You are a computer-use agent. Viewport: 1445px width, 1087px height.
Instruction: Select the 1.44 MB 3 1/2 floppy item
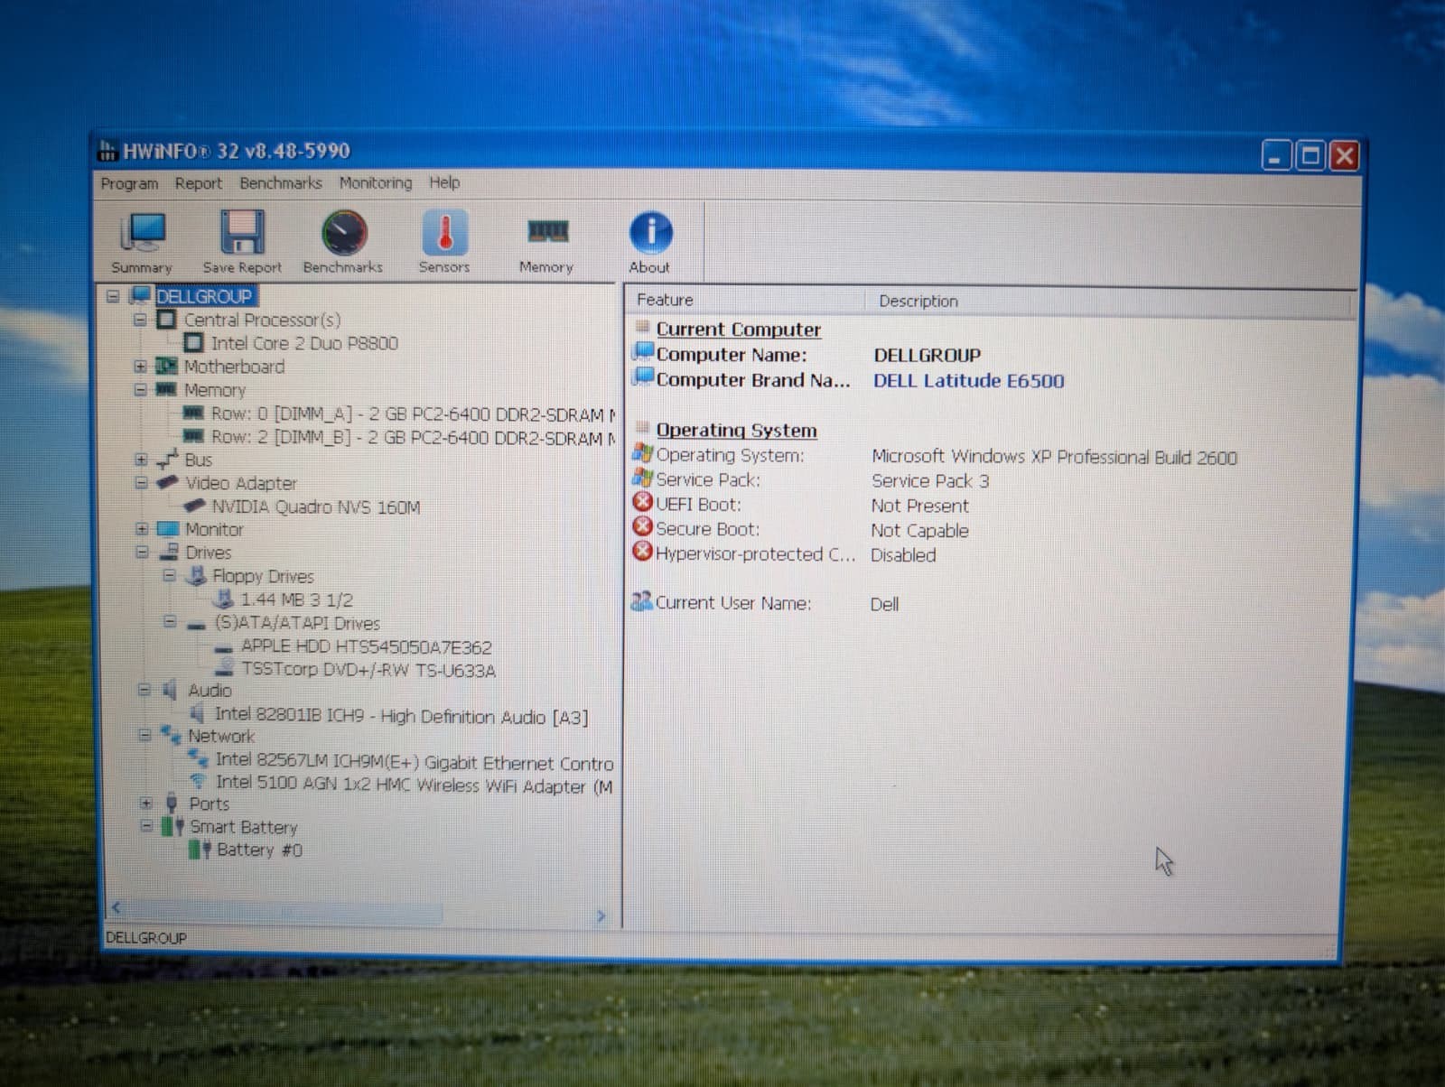click(x=296, y=599)
